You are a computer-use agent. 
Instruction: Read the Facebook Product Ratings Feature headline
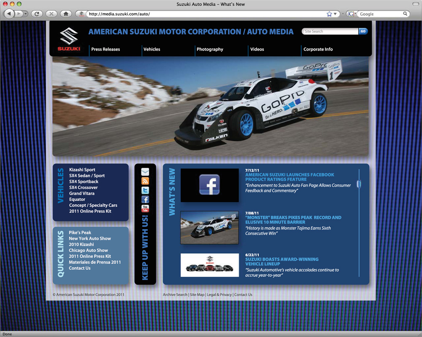point(289,177)
